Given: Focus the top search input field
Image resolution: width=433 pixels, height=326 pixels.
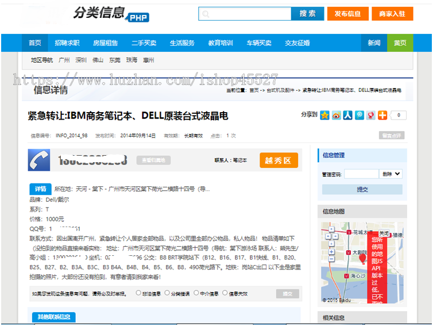Looking at the screenshot, I should pyautogui.click(x=245, y=14).
